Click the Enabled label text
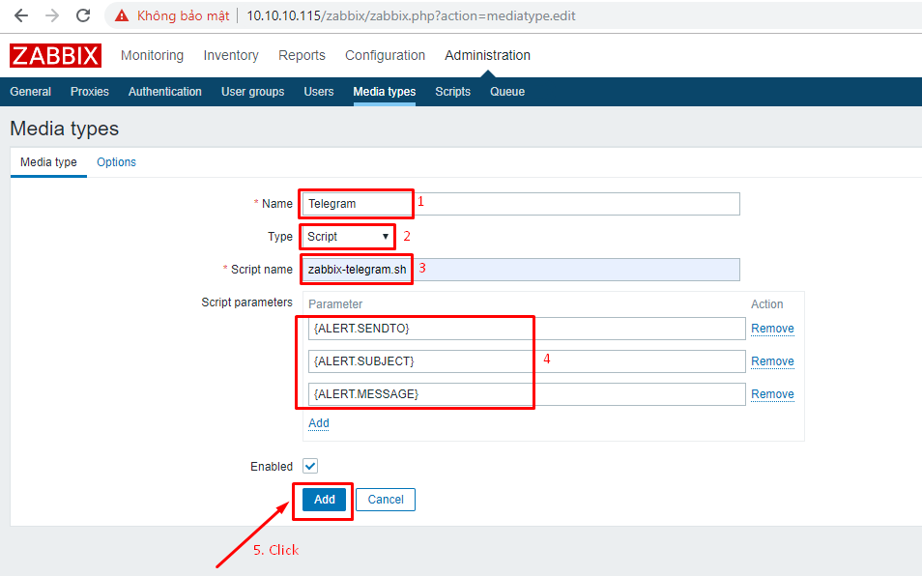This screenshot has height=576, width=922. [272, 467]
